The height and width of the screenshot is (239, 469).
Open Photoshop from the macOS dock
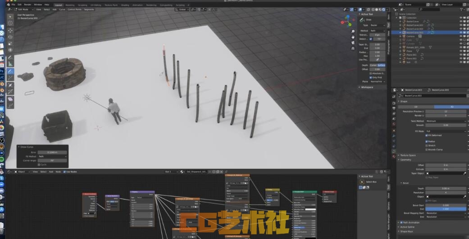coord(2,71)
